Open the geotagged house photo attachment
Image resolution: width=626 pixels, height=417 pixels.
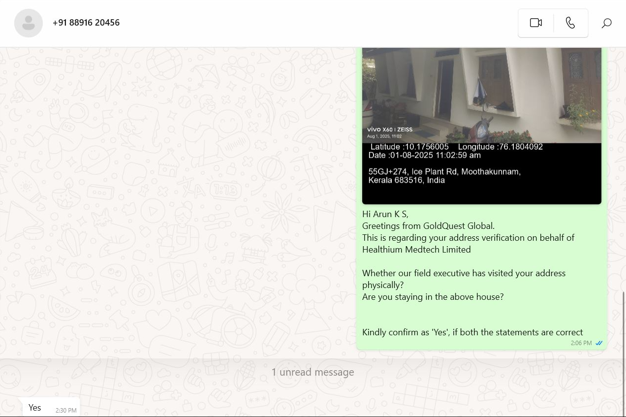[x=482, y=126]
